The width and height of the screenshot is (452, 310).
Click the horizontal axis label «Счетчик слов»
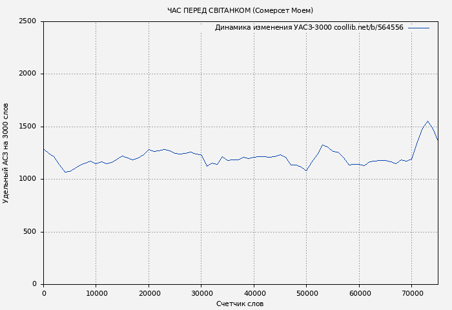240,304
